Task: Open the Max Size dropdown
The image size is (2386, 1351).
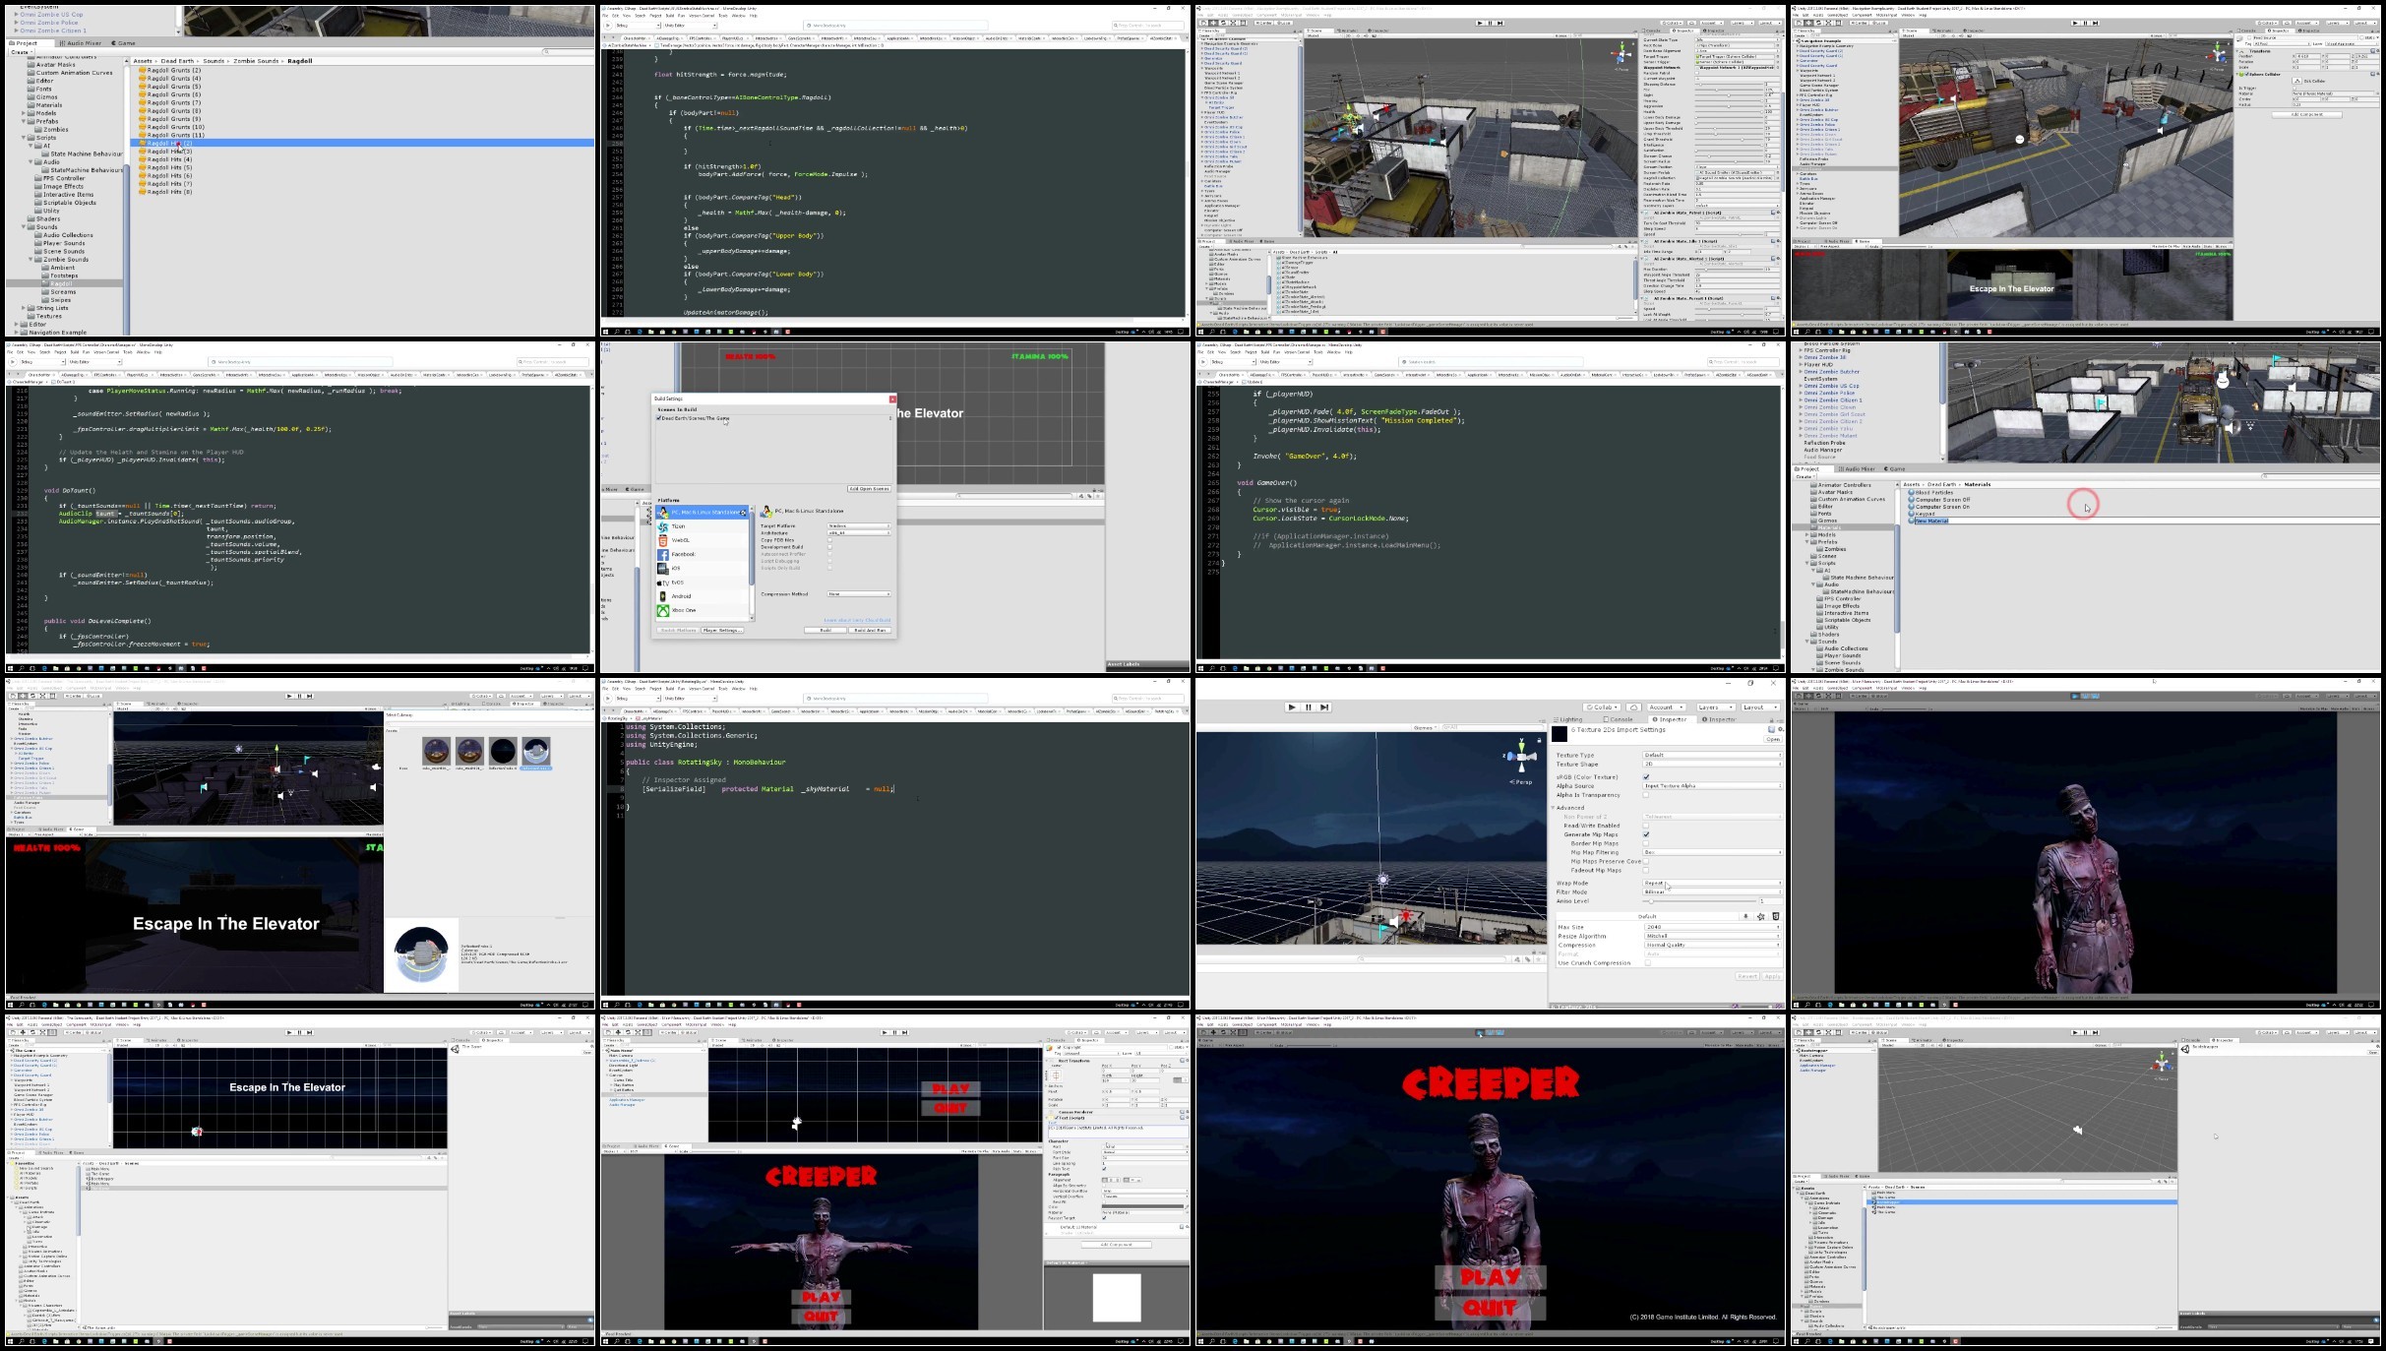Action: (1712, 927)
